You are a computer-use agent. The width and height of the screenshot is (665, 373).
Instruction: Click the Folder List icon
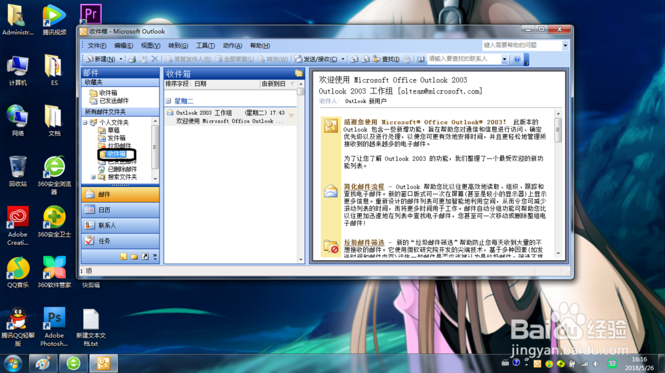click(134, 257)
